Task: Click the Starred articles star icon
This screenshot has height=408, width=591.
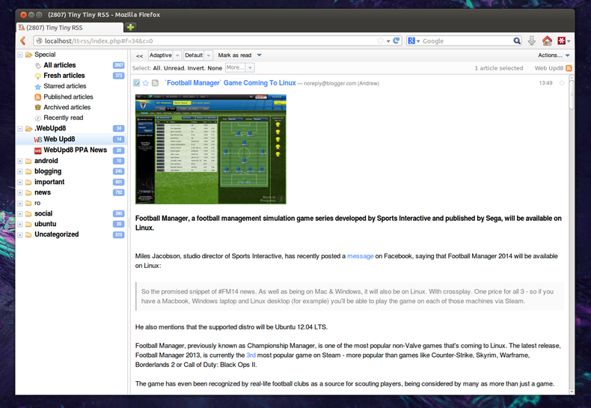Action: coord(37,86)
